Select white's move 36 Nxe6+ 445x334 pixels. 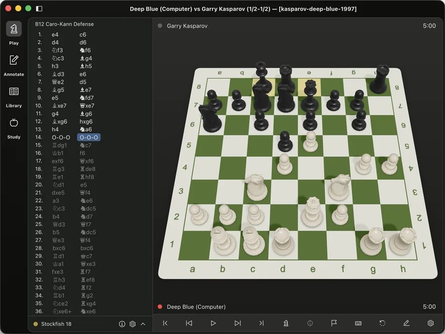tap(62, 311)
